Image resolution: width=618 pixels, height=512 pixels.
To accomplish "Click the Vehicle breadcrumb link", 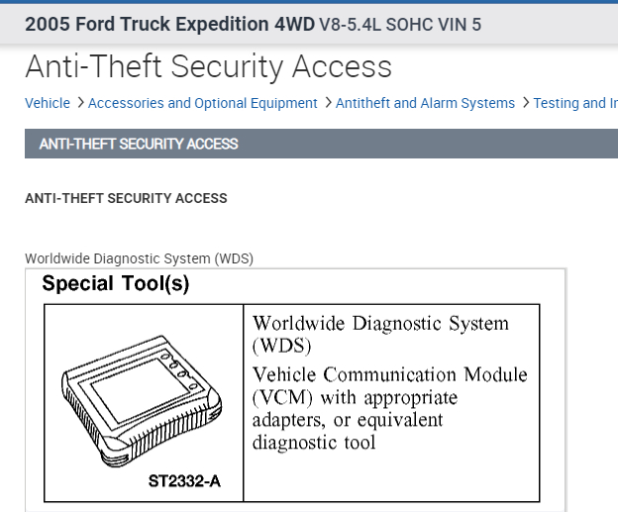I will [x=48, y=103].
